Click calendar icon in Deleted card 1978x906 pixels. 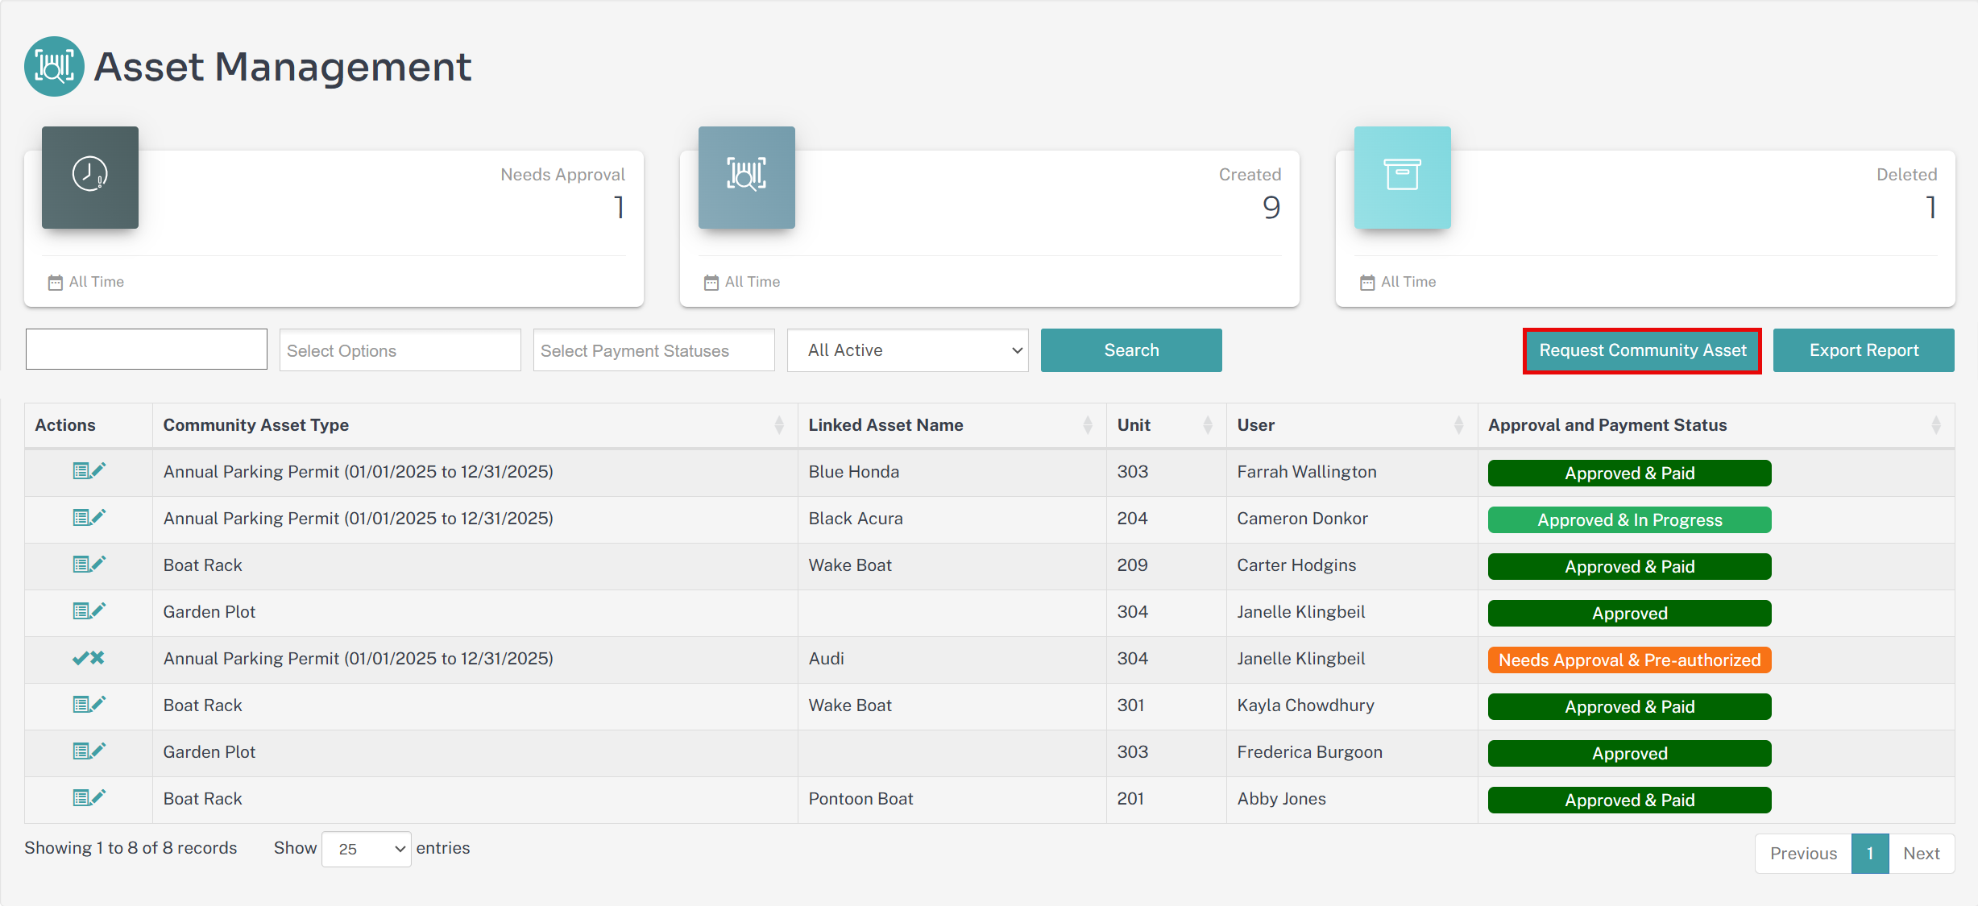coord(1367,283)
